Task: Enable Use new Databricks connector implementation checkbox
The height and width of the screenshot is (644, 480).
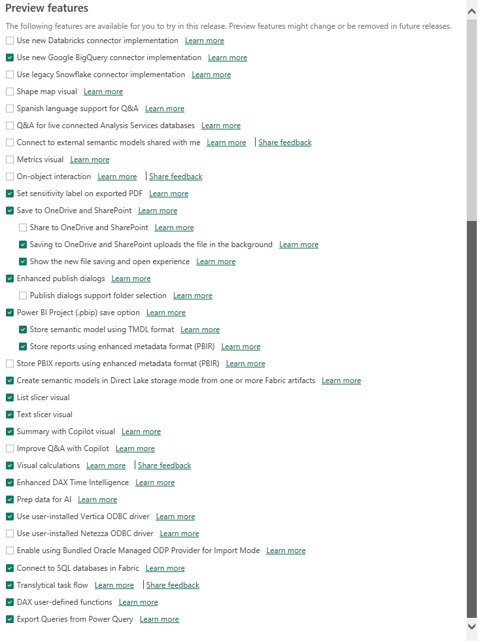Action: [x=10, y=41]
